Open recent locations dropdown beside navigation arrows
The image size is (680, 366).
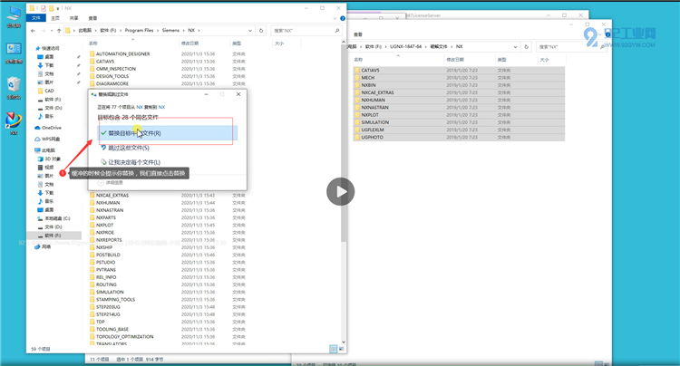pos(52,31)
